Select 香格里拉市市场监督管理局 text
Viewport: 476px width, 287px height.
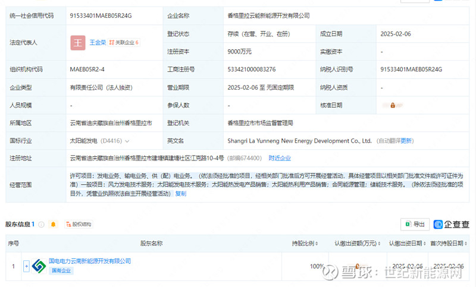260,123
